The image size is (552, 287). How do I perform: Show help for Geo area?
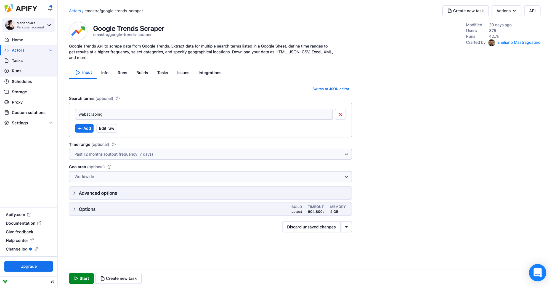click(109, 167)
